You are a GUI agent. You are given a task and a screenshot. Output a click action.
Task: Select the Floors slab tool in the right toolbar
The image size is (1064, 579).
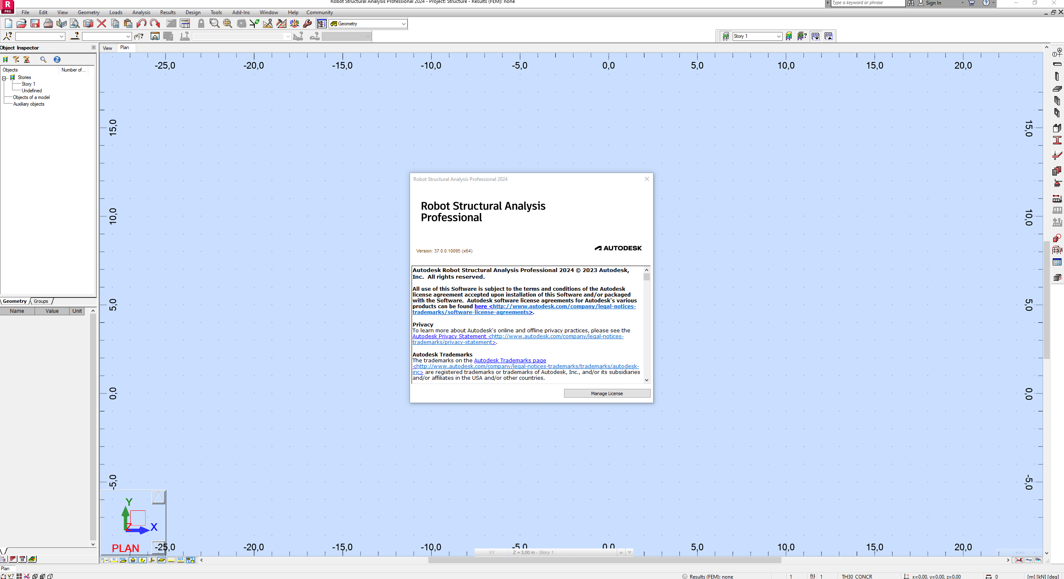[x=1057, y=89]
